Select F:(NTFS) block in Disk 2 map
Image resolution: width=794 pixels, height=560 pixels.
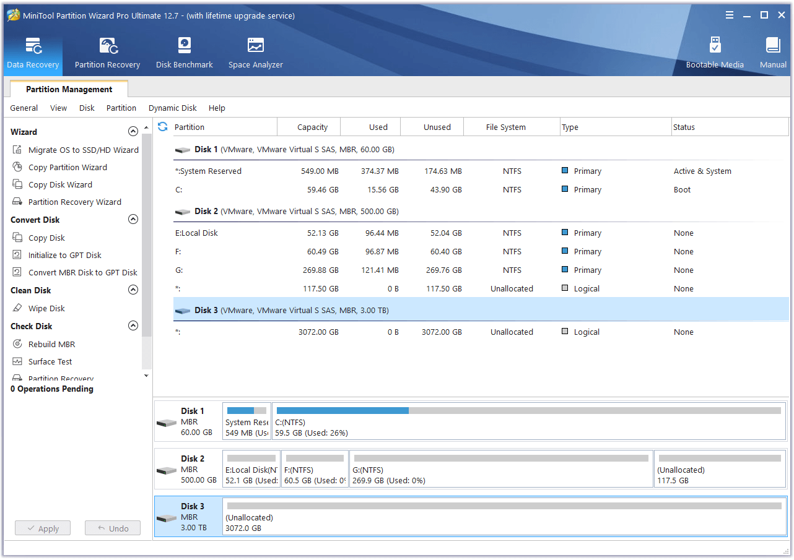click(315, 468)
